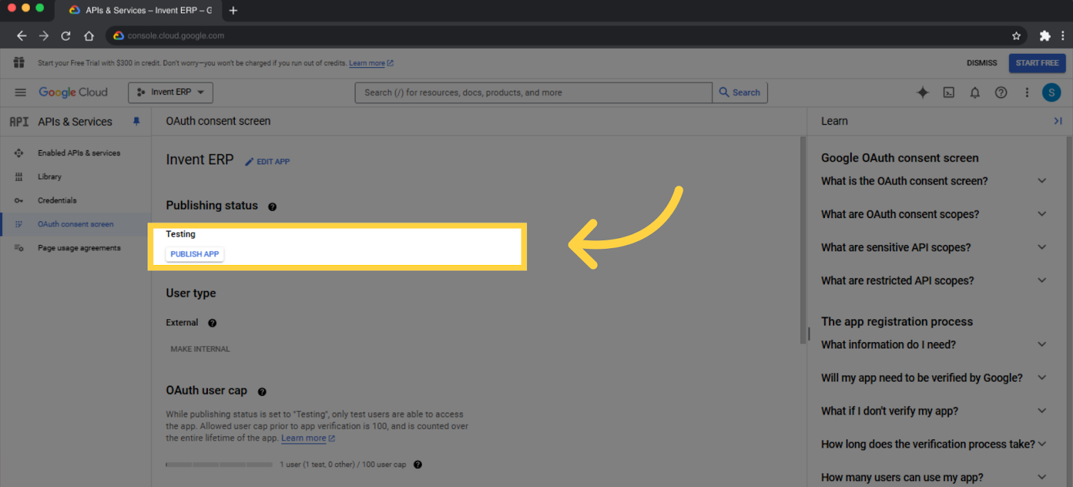Click the START FREE button
This screenshot has height=487, width=1073.
(1037, 63)
